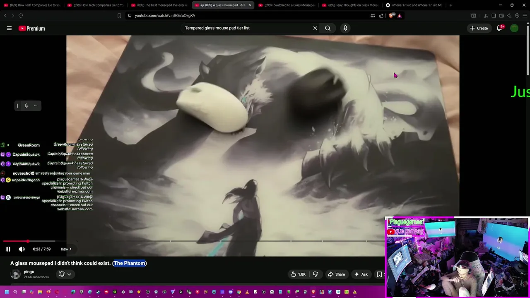
Task: Go forward in browser history
Action: [x=13, y=16]
